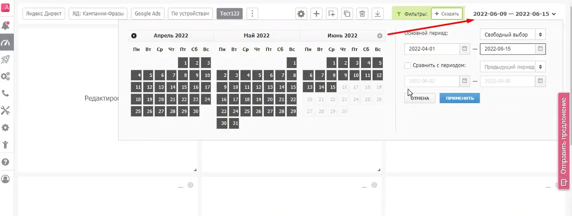
Task: Add a new dashboard with plus icon
Action: [x=316, y=13]
